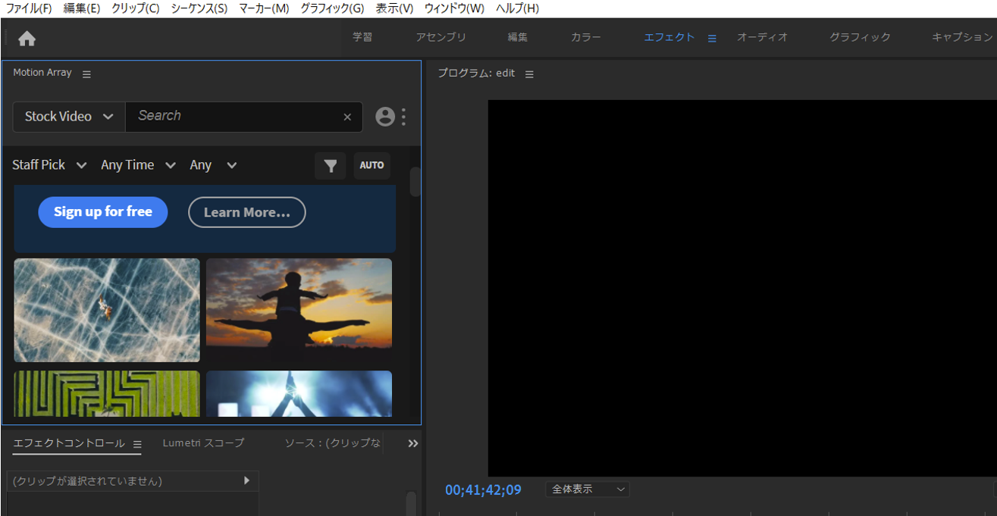Screen dimensions: 997x516
Task: Open the エフェクトコントロール panel menu icon
Action: [137, 445]
